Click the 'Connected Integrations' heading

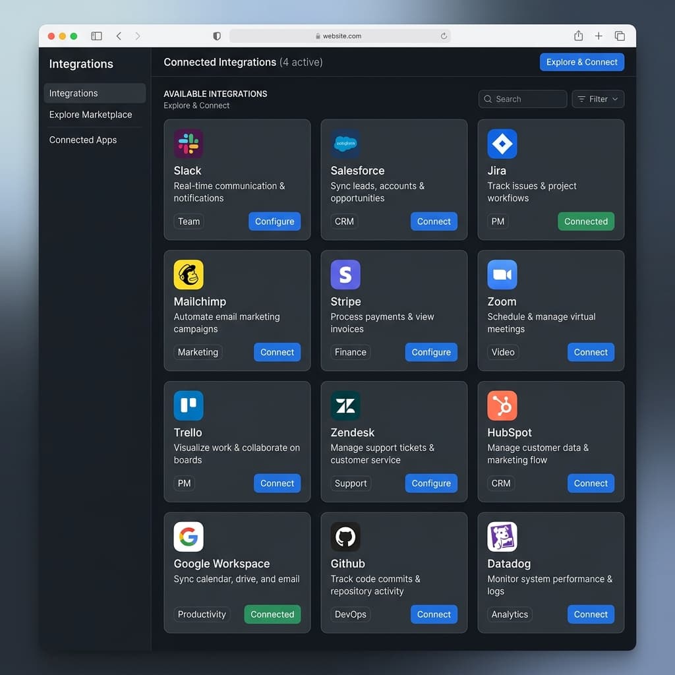(220, 62)
